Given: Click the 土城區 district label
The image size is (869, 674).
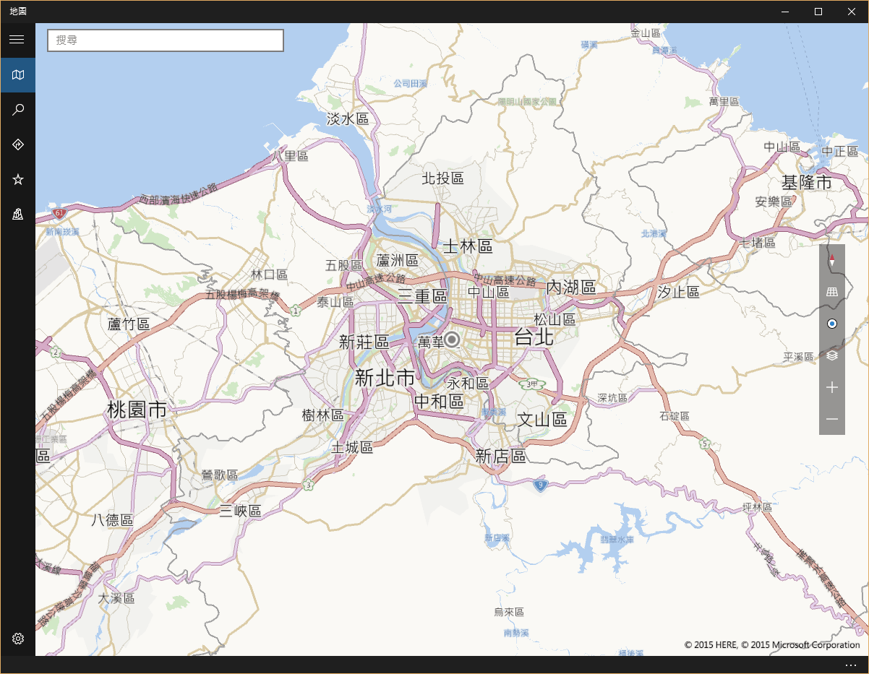Looking at the screenshot, I should click(x=352, y=447).
